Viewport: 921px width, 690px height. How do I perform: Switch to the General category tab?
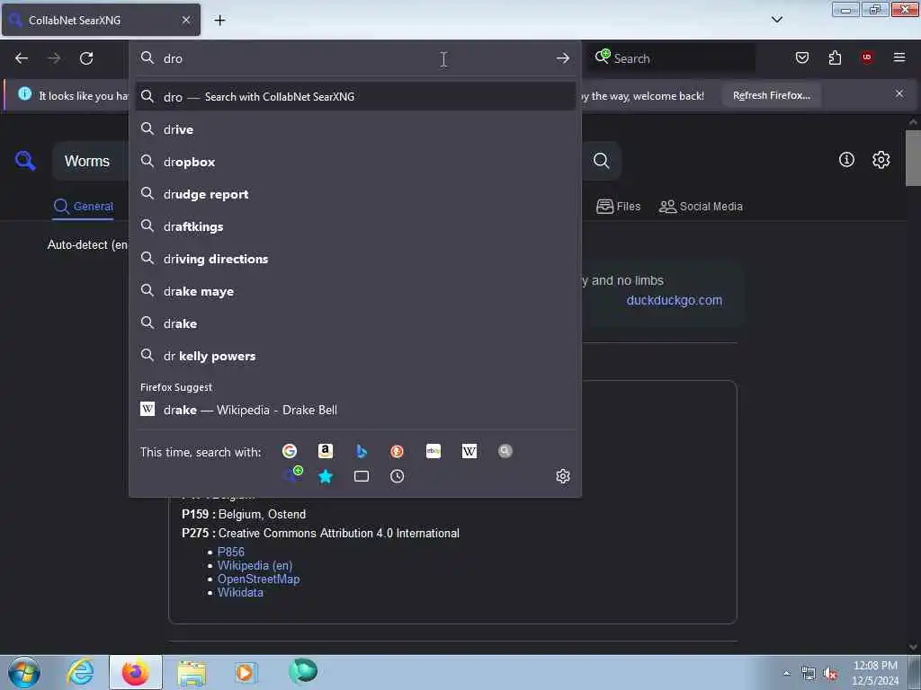click(83, 207)
